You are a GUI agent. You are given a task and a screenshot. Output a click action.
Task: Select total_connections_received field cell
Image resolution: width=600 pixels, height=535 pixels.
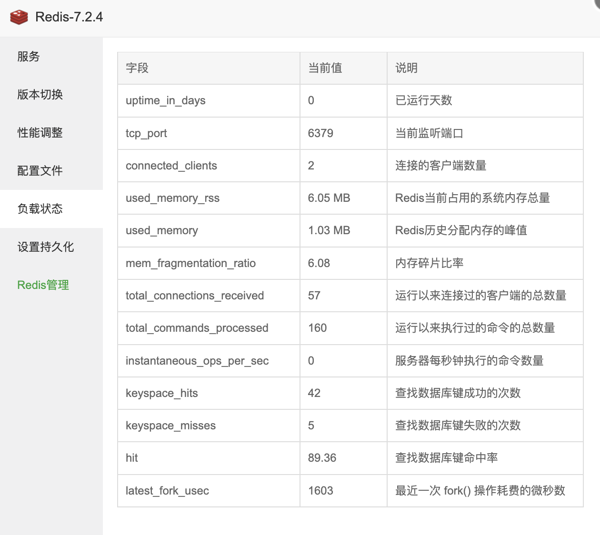click(209, 296)
